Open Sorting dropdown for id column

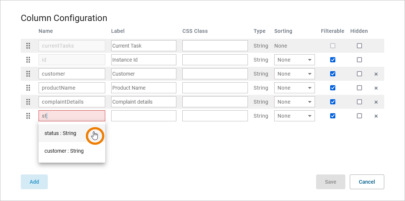tap(295, 60)
